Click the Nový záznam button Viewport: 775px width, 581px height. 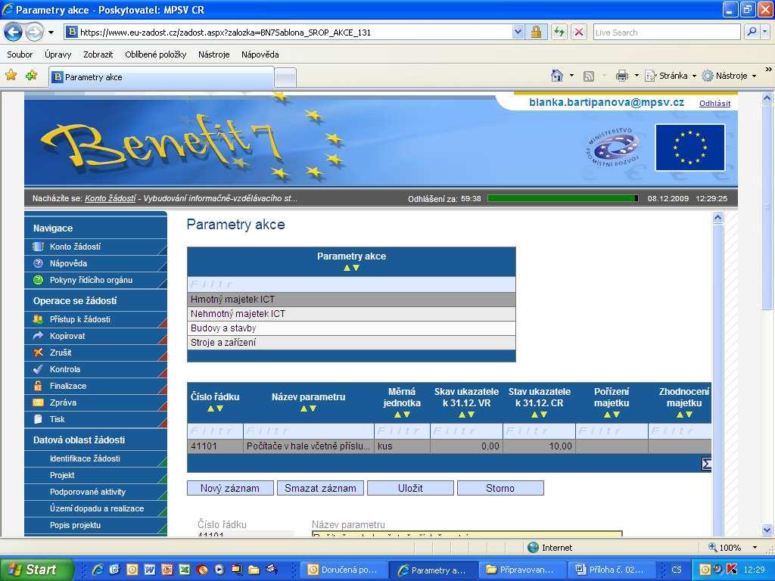point(230,488)
